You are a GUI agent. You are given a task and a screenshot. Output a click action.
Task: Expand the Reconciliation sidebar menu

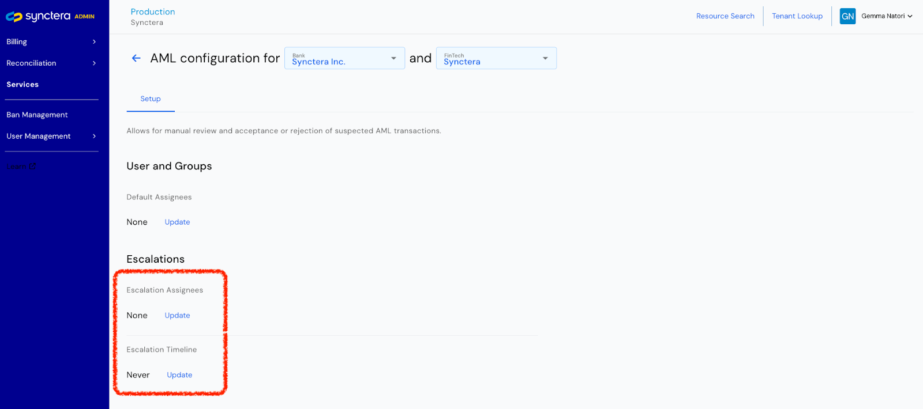coord(51,63)
